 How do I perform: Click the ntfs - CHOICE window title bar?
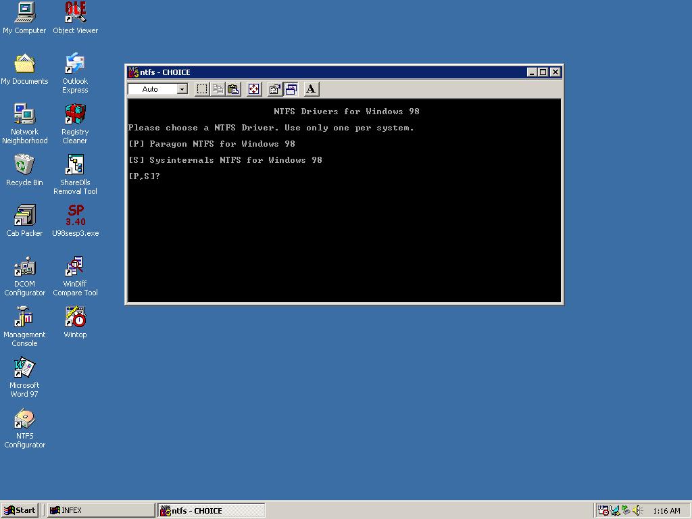344,72
